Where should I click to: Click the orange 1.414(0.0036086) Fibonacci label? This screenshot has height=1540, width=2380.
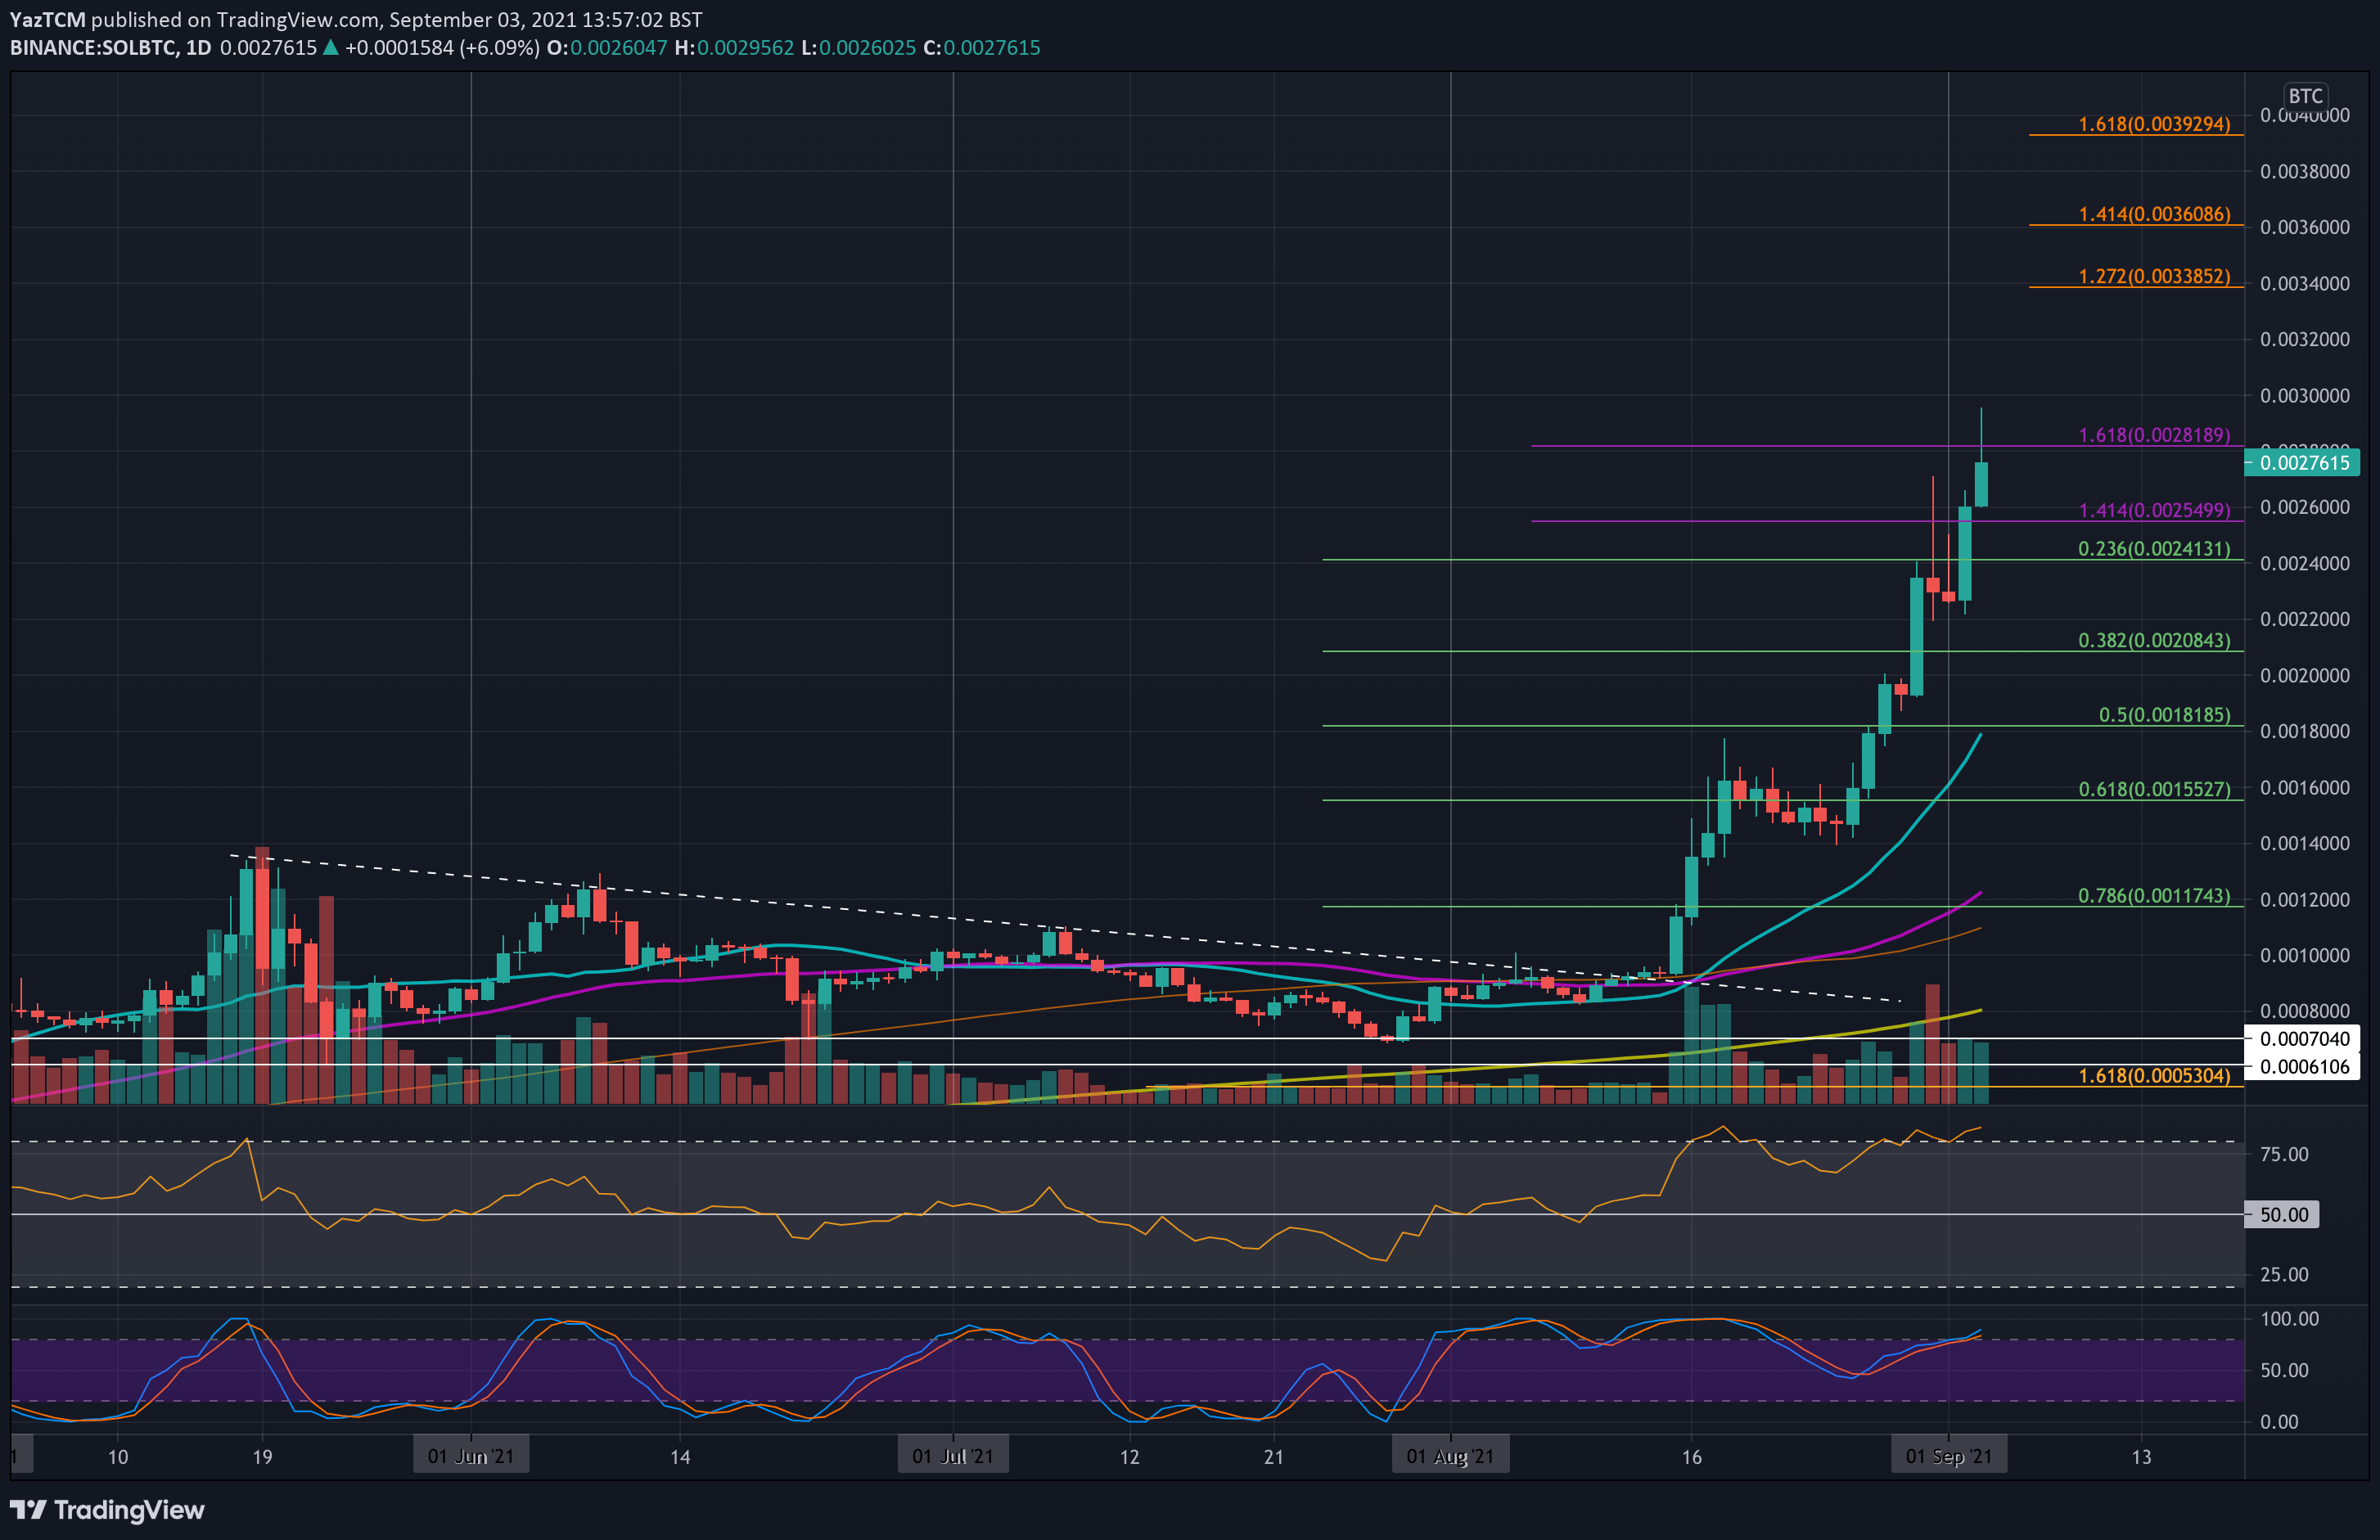(x=2153, y=215)
